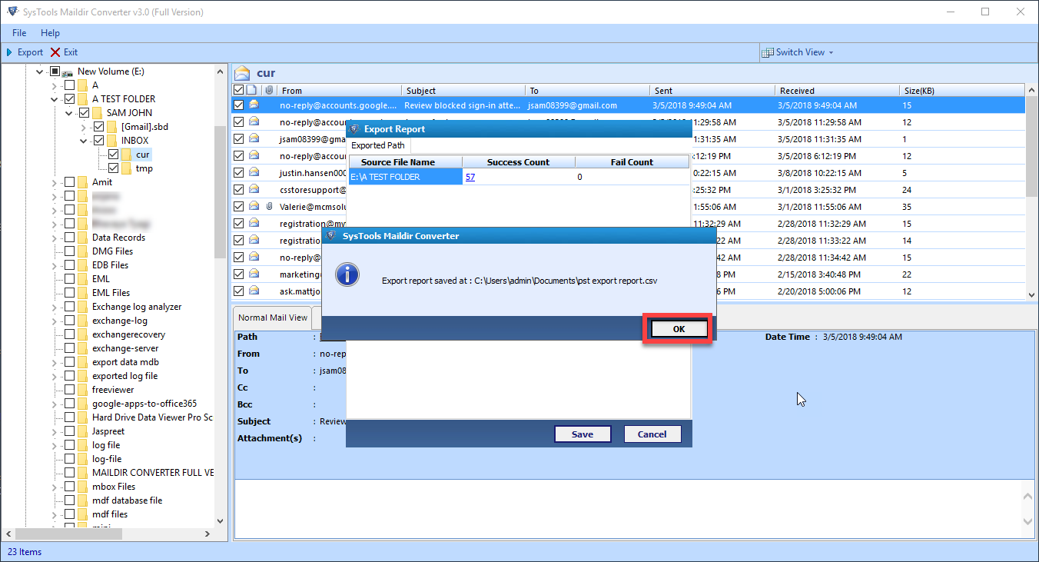Uncheck the SAM JOHN checkbox
Image resolution: width=1039 pixels, height=562 pixels.
pos(85,113)
